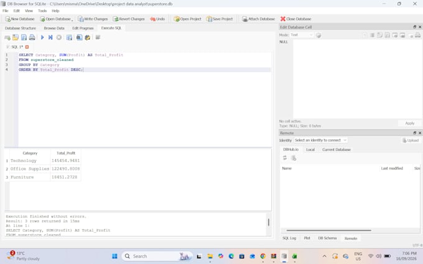The image size is (423, 264).
Task: Open a new SQL editor tab
Action: [x=7, y=37]
